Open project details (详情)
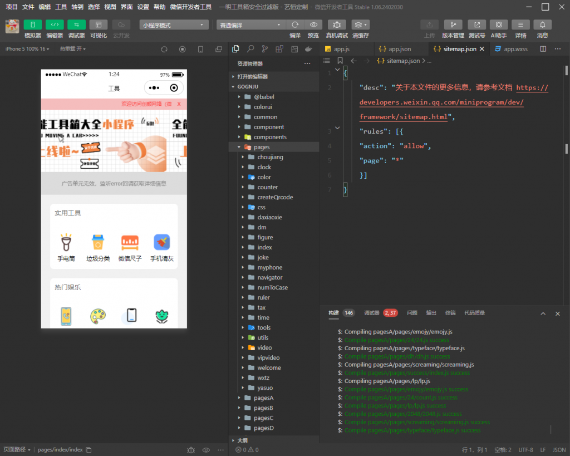The image size is (570, 456). click(x=520, y=24)
